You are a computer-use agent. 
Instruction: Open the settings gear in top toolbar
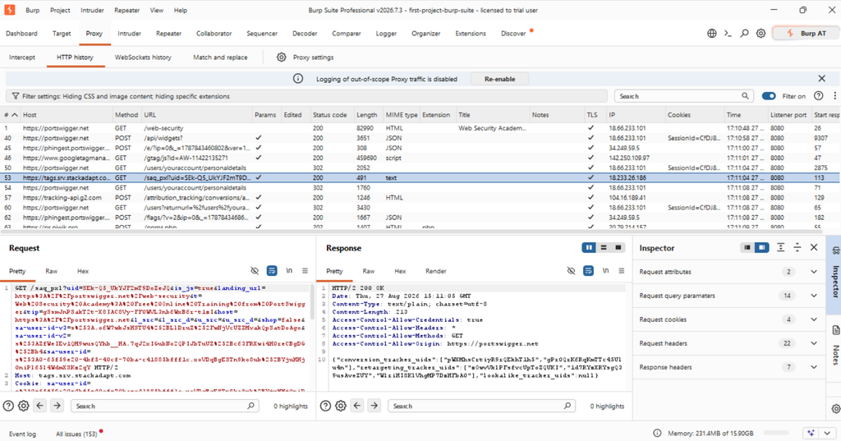pyautogui.click(x=761, y=34)
